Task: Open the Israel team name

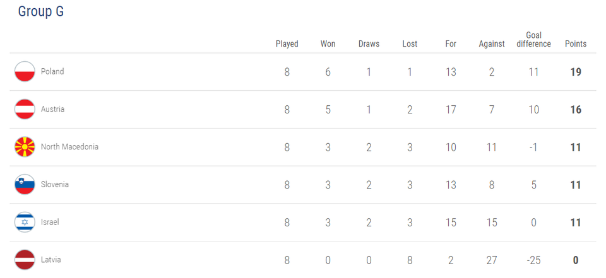Action: (x=50, y=222)
